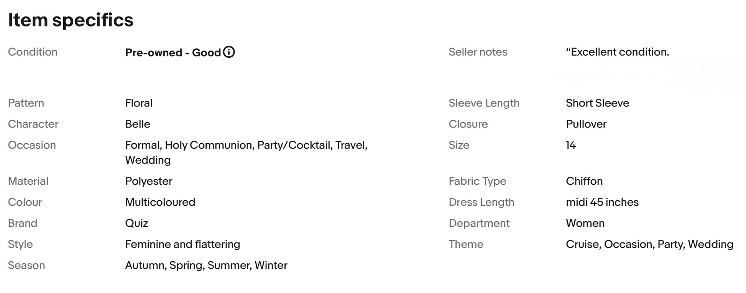Click the Floral pattern value

coord(139,103)
